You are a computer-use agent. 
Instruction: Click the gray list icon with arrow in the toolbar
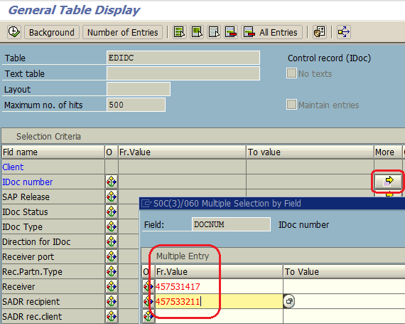pyautogui.click(x=214, y=32)
